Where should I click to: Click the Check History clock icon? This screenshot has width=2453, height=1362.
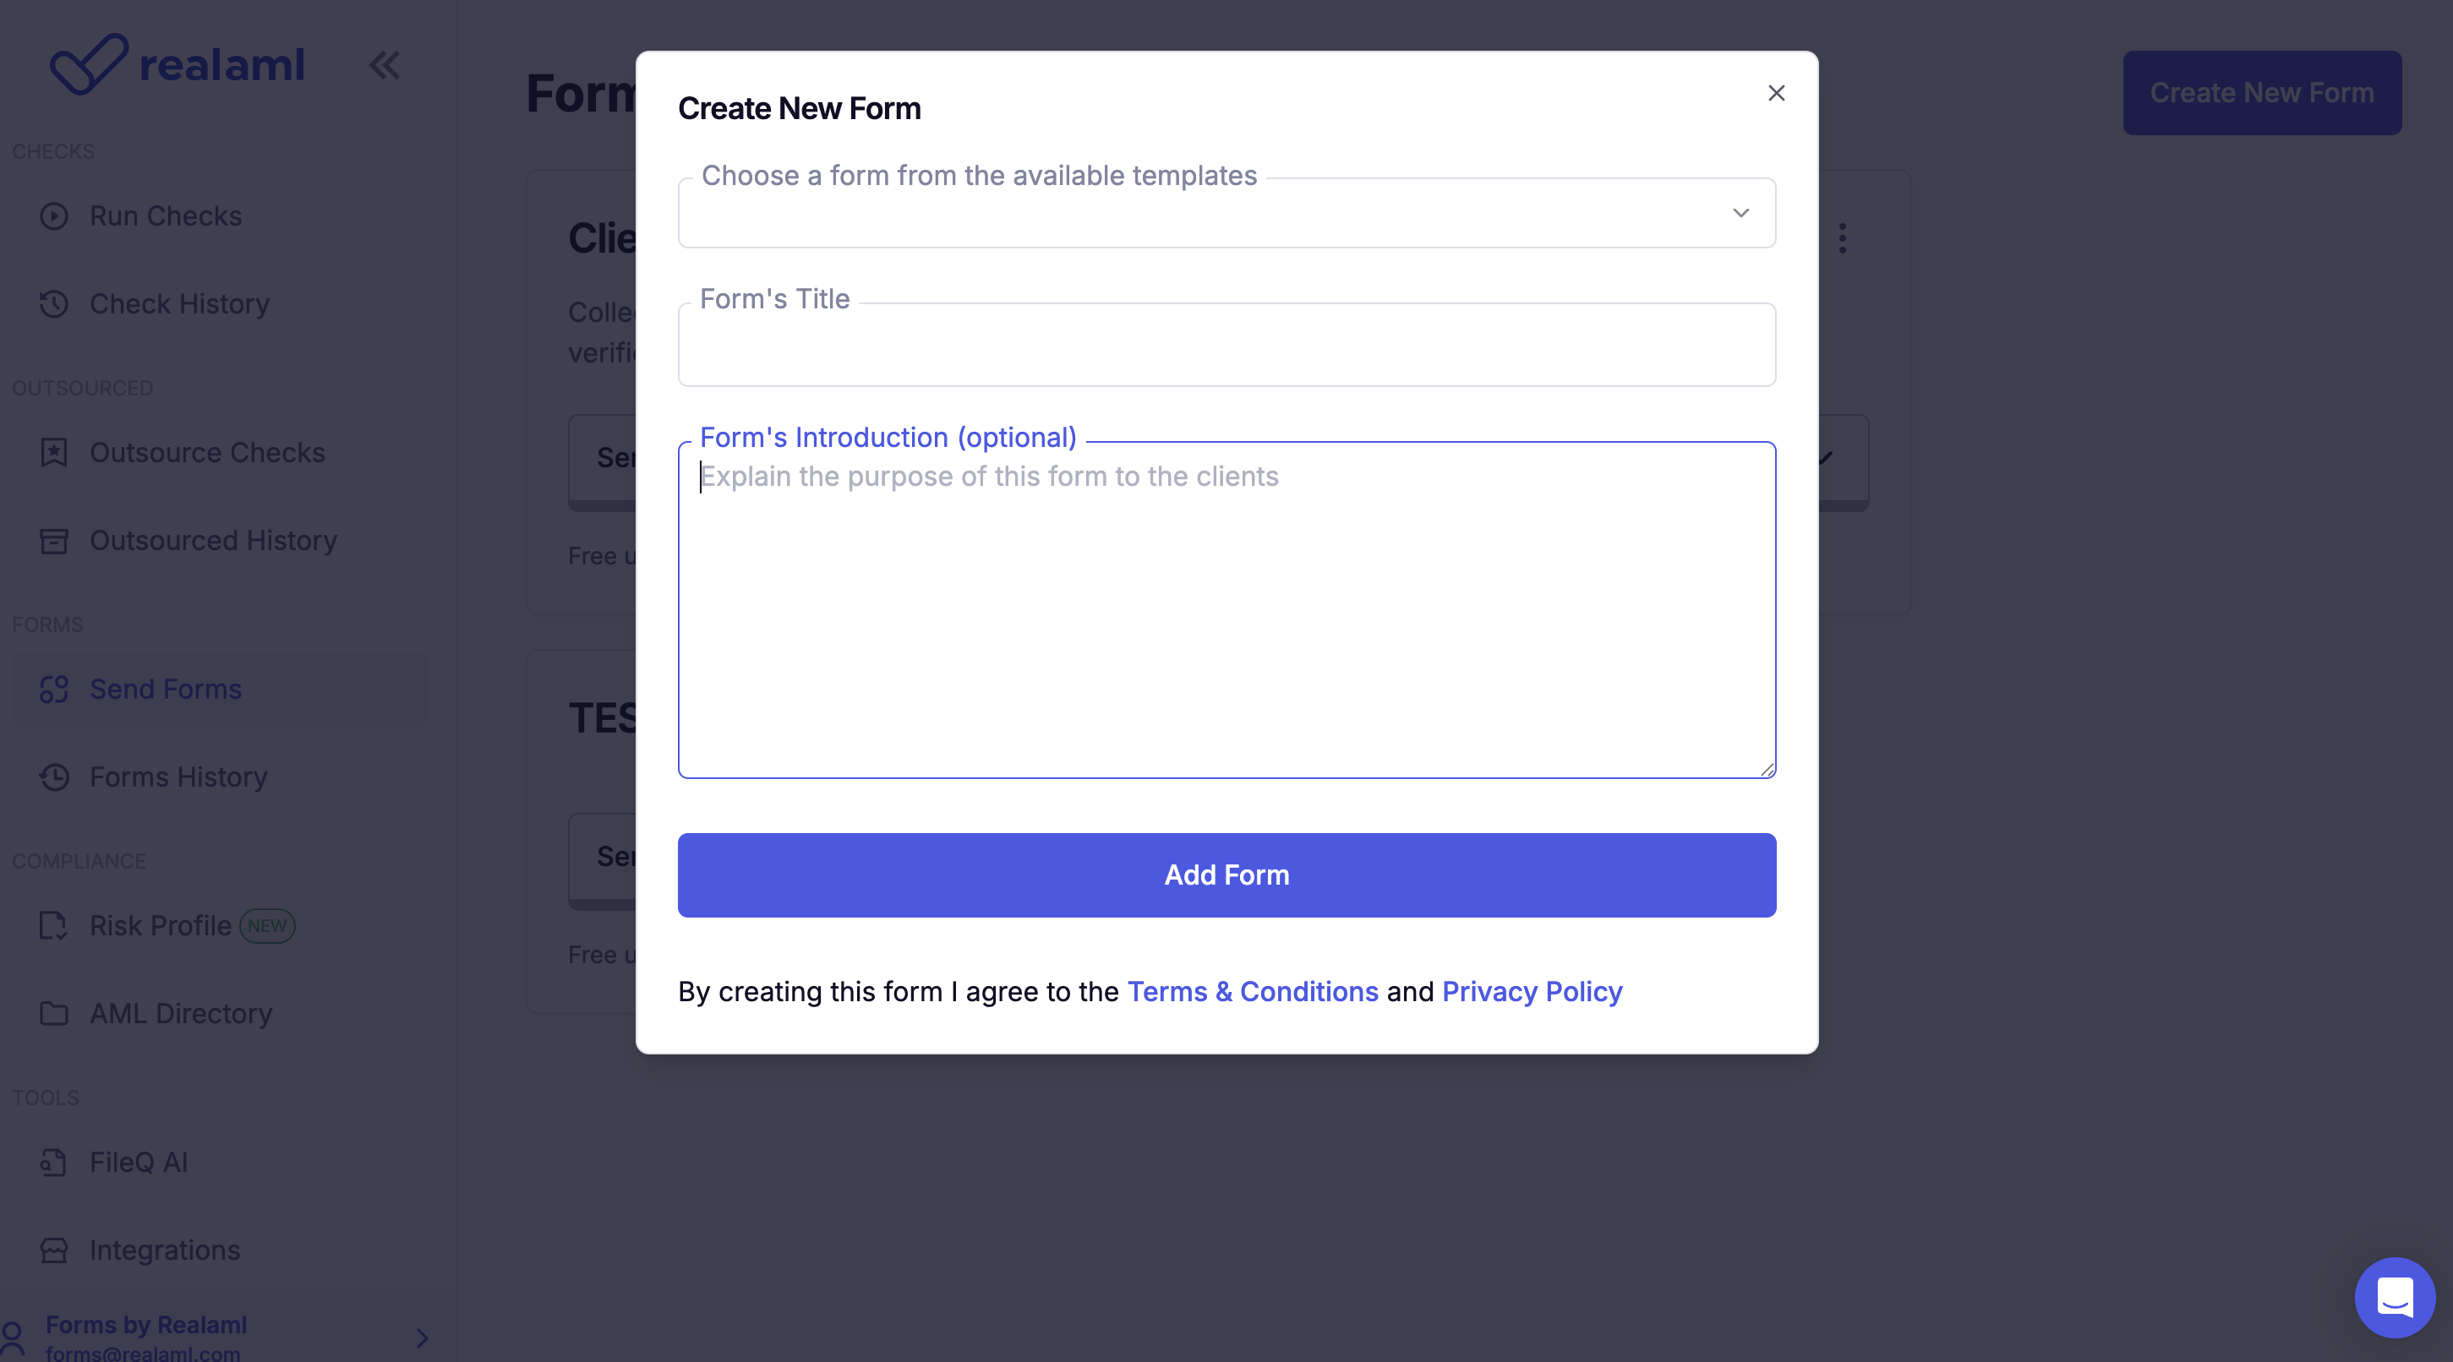click(x=54, y=303)
